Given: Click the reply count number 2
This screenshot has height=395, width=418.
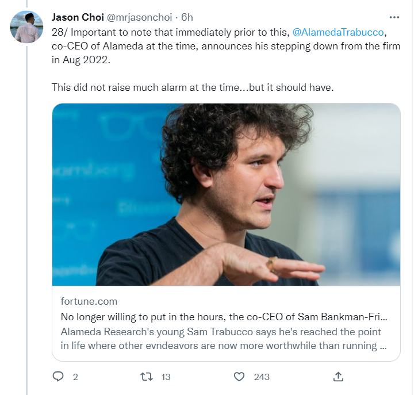Looking at the screenshot, I should coord(75,377).
